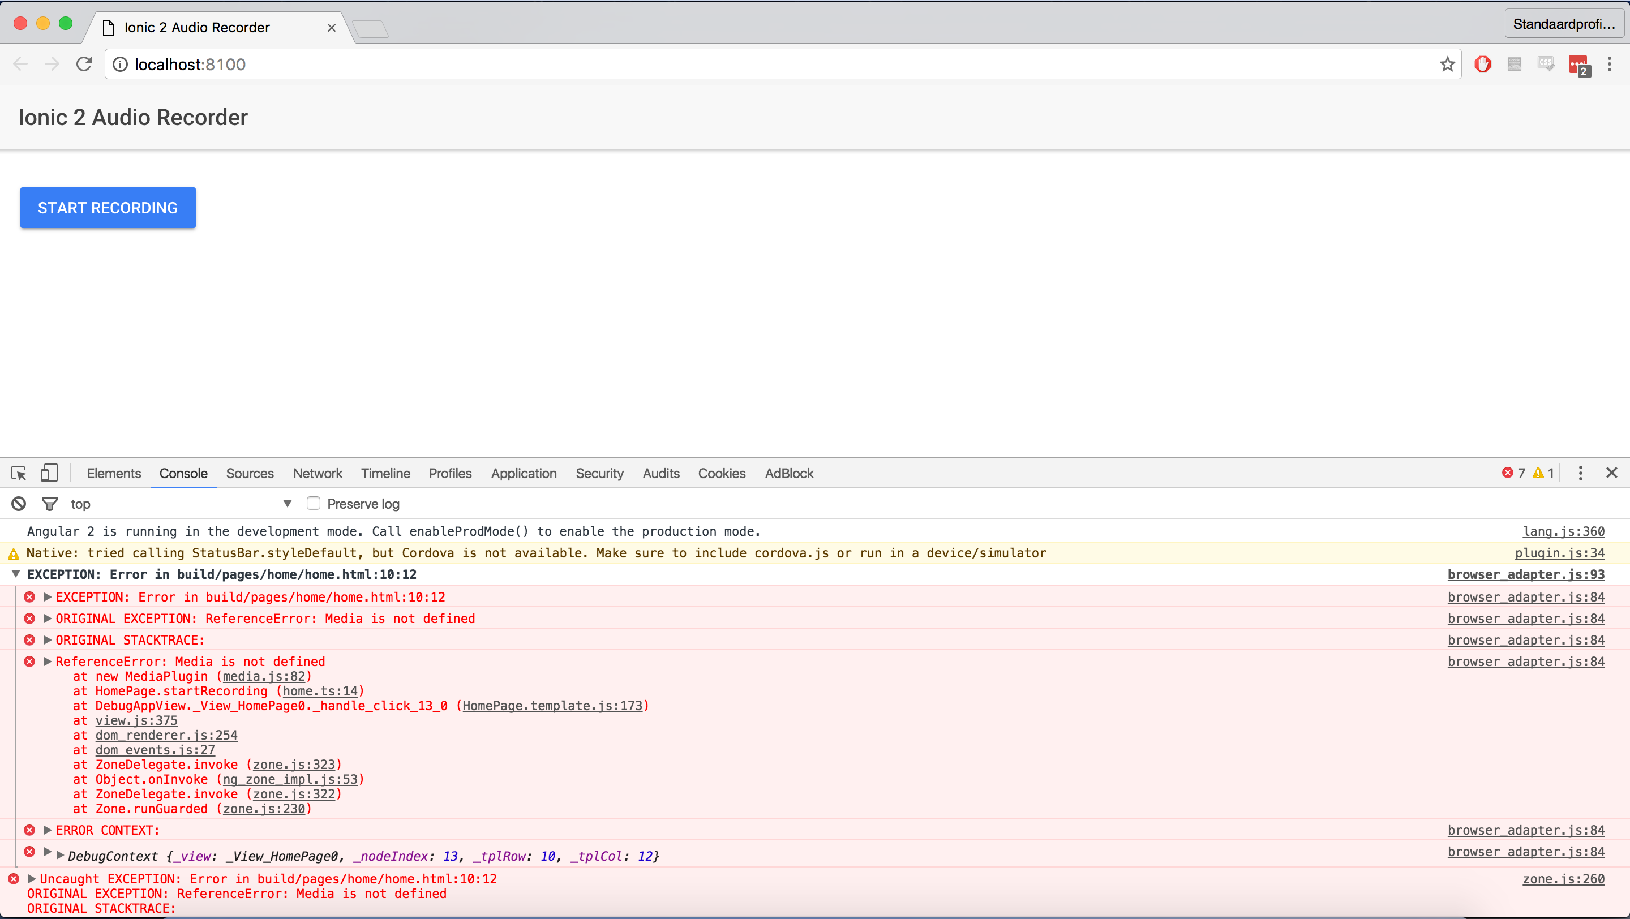Click START RECORDING button
1630x919 pixels.
[x=108, y=208]
